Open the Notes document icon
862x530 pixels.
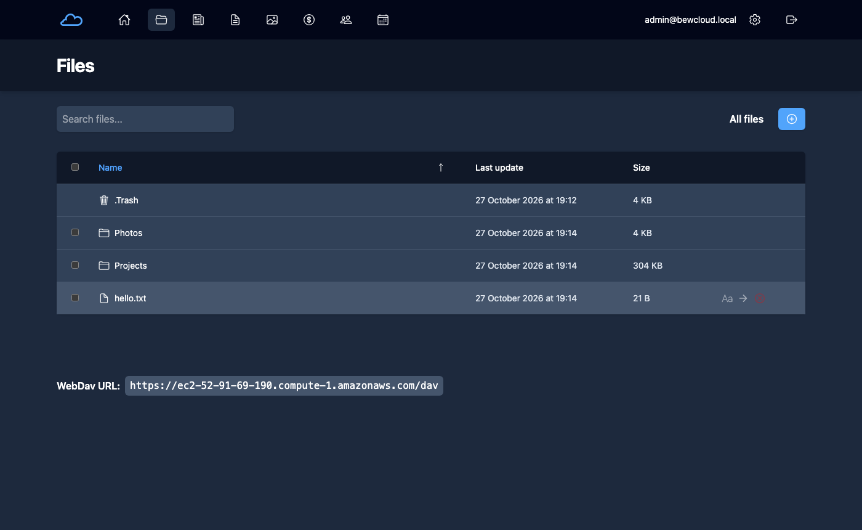pyautogui.click(x=235, y=20)
